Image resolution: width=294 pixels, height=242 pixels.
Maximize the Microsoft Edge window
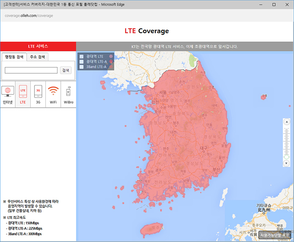(274, 4)
